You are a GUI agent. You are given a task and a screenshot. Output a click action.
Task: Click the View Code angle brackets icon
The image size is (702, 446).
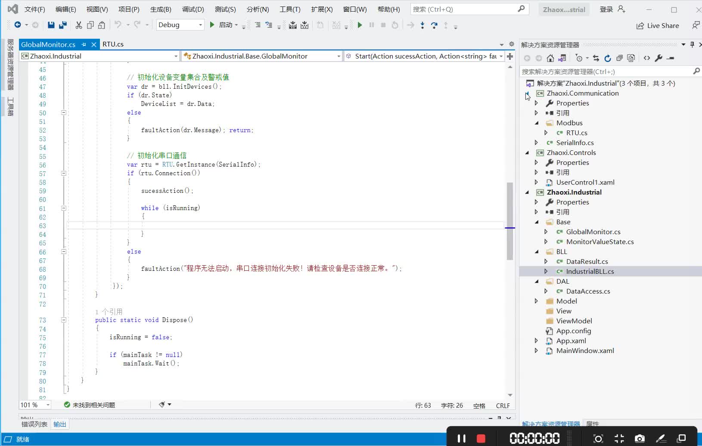[647, 58]
